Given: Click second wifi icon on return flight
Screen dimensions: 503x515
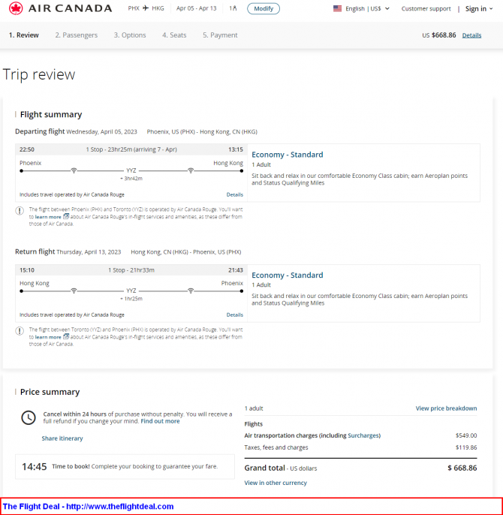Looking at the screenshot, I should (191, 291).
